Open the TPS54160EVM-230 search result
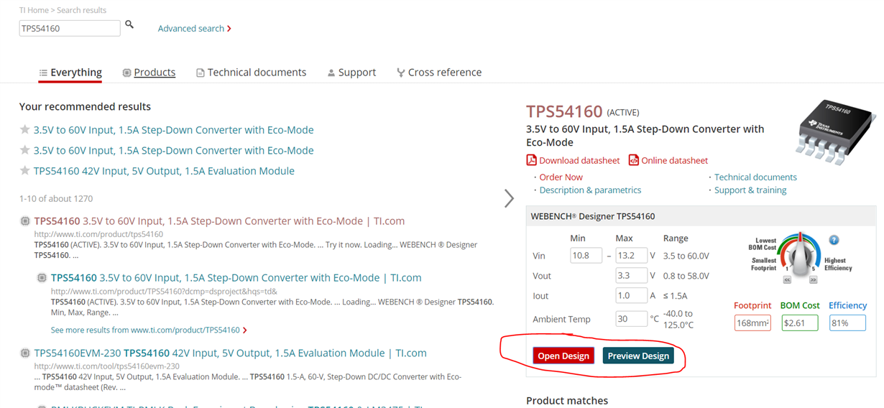This screenshot has width=884, height=408. click(x=231, y=353)
